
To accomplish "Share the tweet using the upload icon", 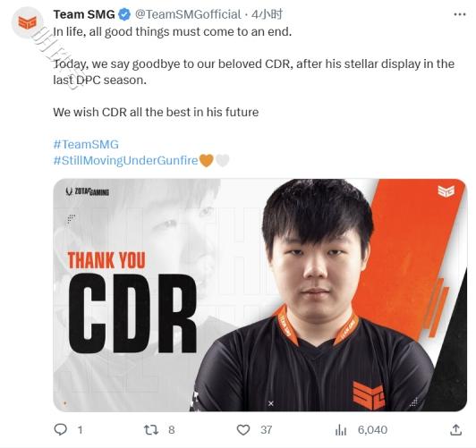I will tap(456, 429).
